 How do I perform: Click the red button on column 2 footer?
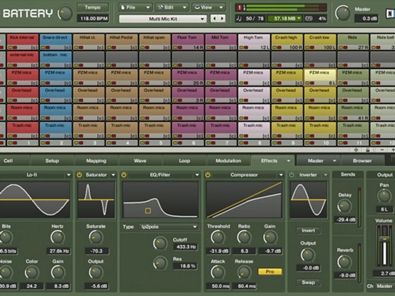[x=48, y=143]
